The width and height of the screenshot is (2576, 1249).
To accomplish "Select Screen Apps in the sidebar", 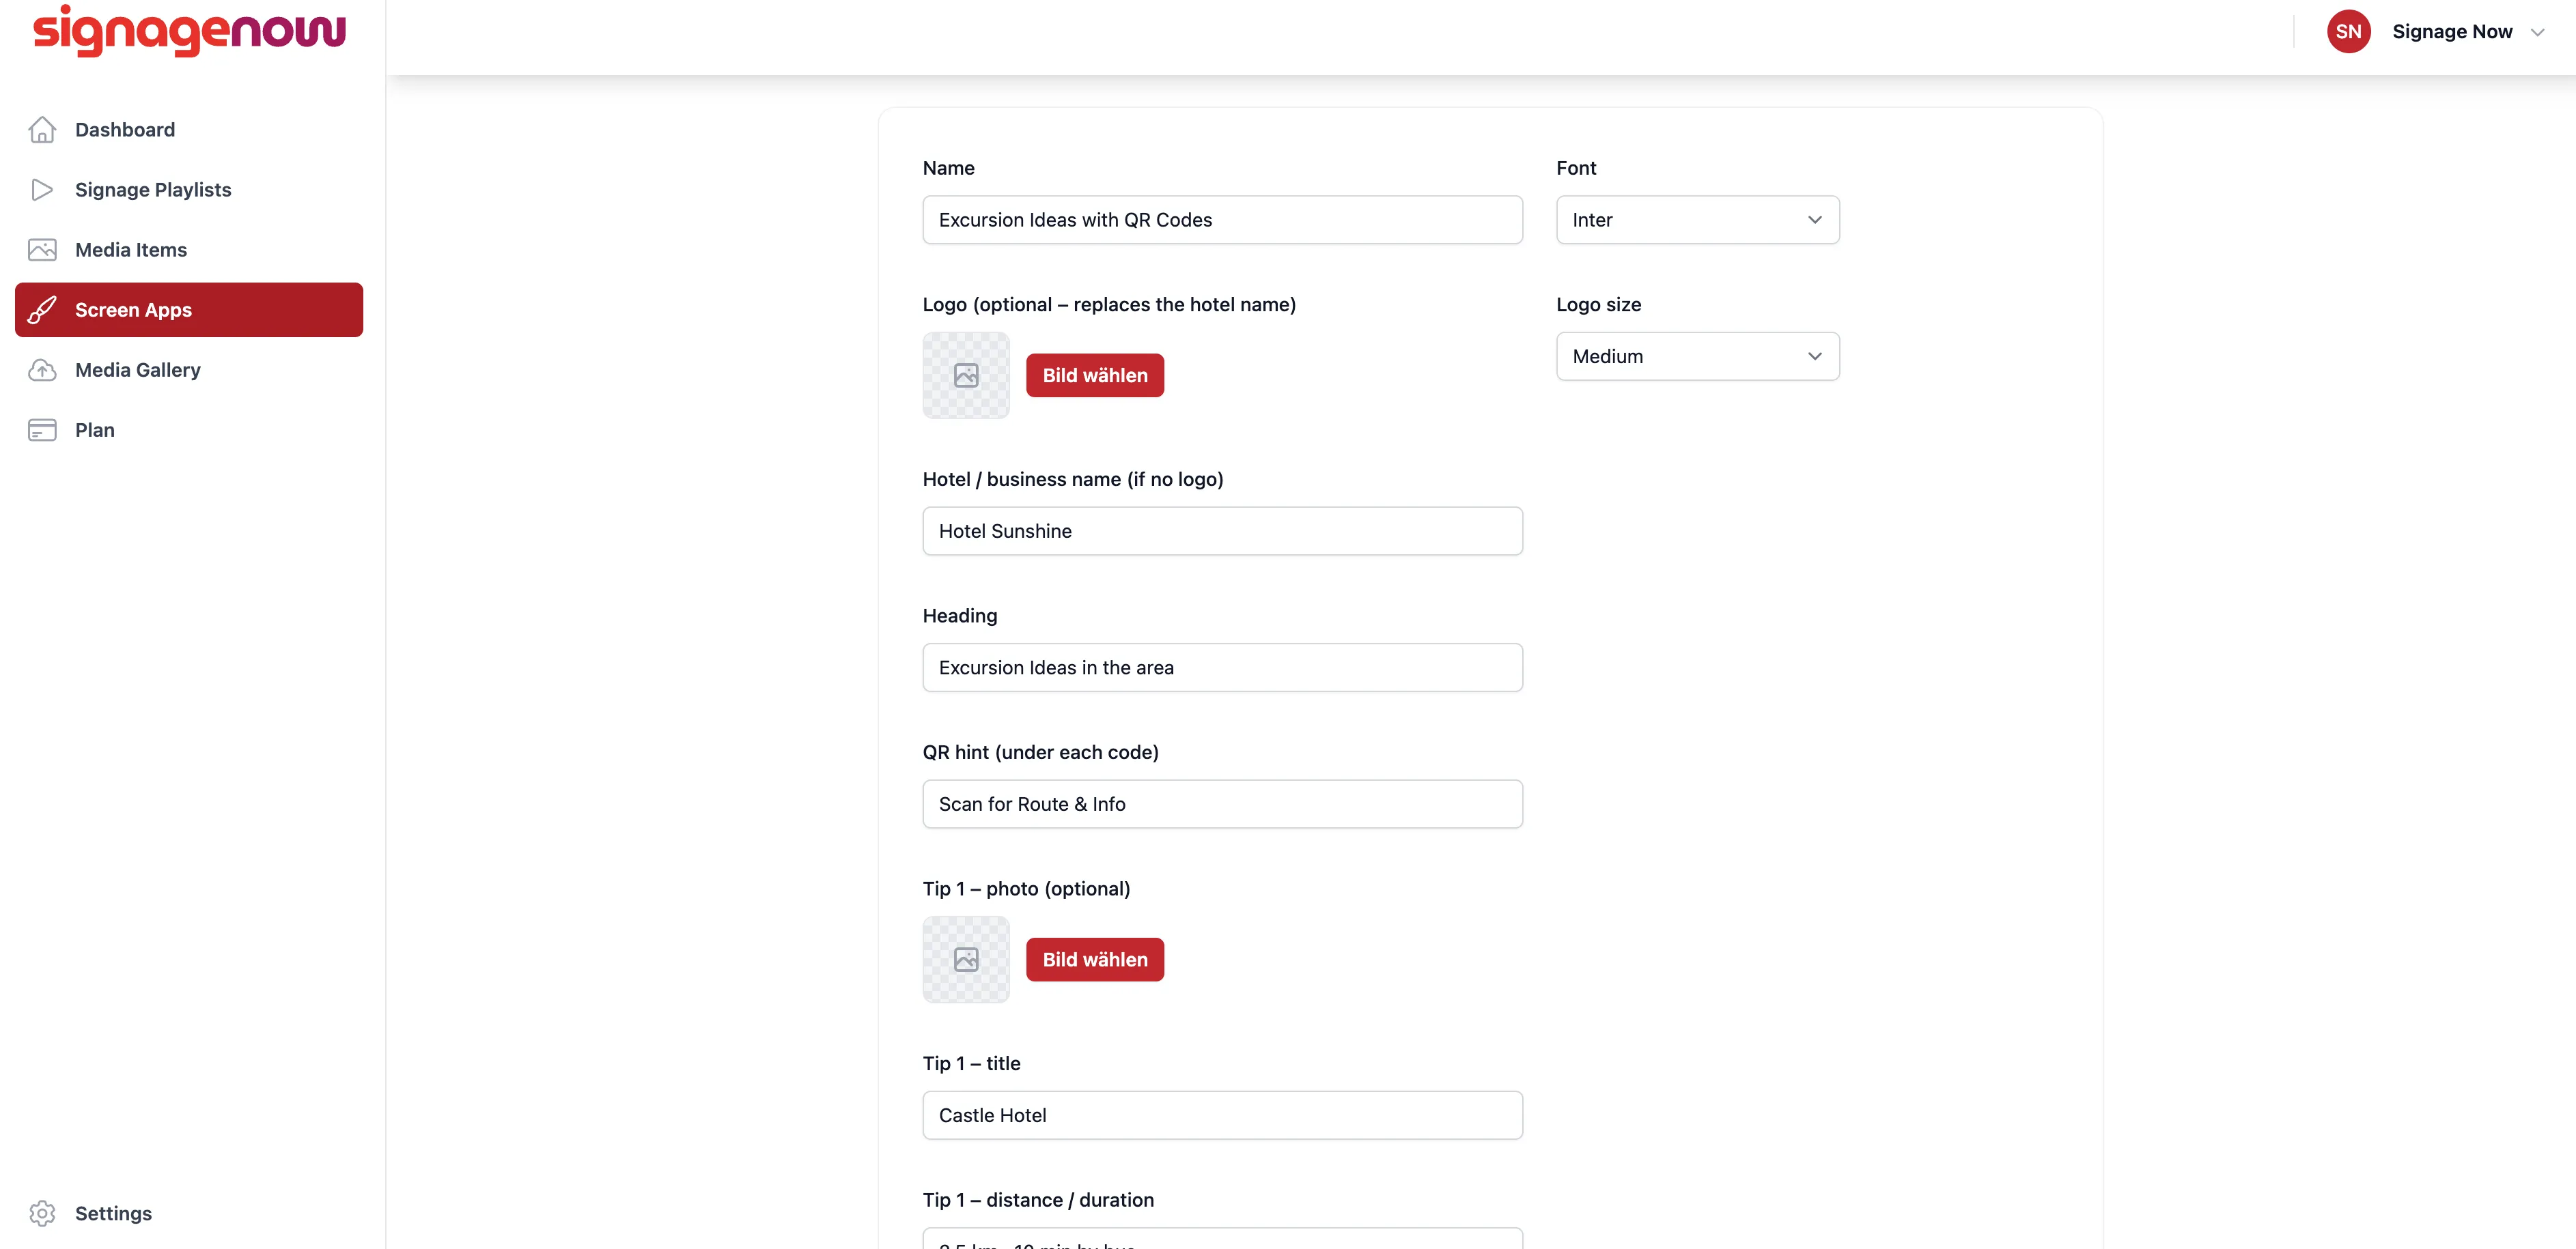I will (x=189, y=310).
